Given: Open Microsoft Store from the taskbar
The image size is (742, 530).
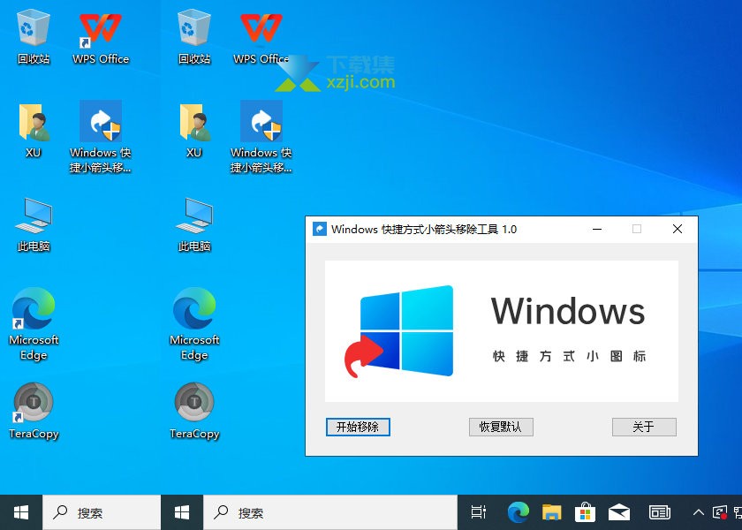Looking at the screenshot, I should pos(585,512).
